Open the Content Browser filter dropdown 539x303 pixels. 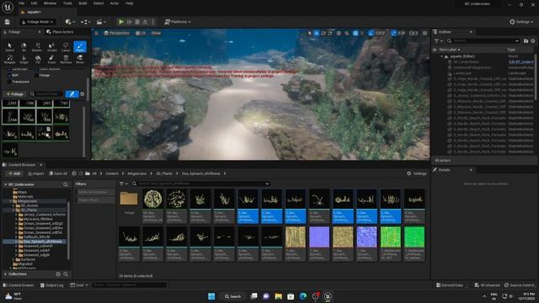pyautogui.click(x=124, y=183)
